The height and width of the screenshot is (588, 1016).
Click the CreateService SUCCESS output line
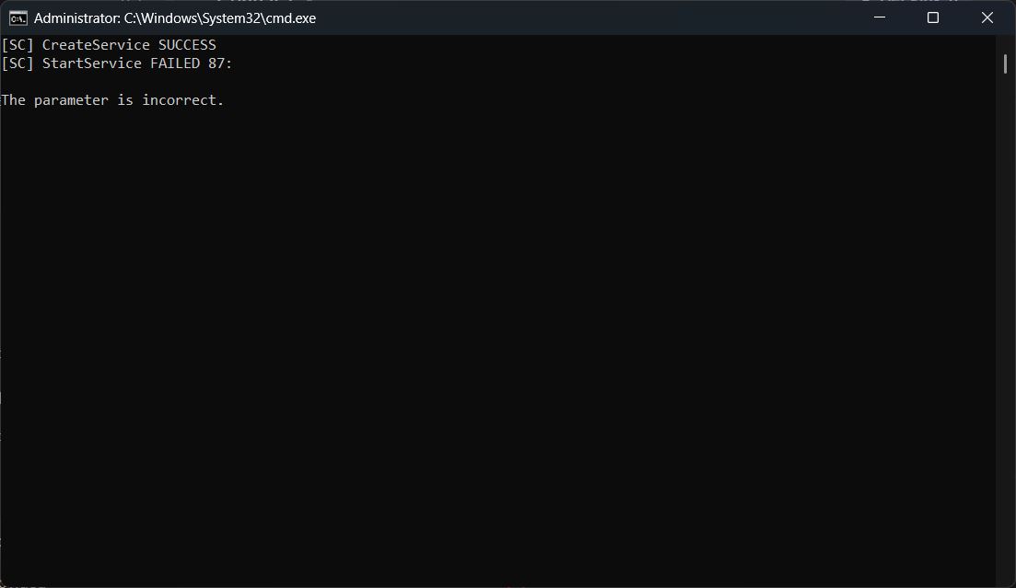coord(109,44)
